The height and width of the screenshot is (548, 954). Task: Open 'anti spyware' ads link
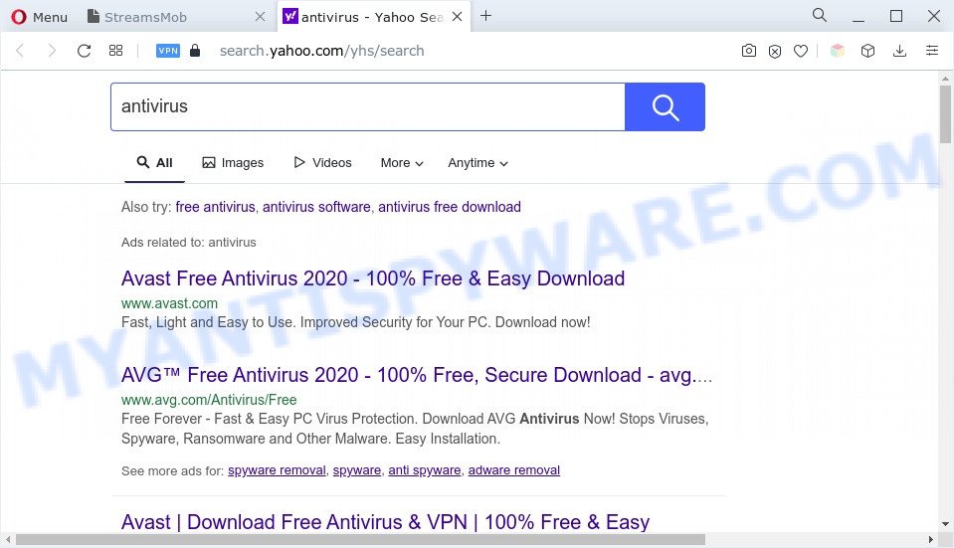(425, 470)
